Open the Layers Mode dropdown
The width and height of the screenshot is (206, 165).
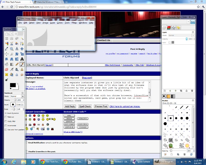click(x=193, y=35)
